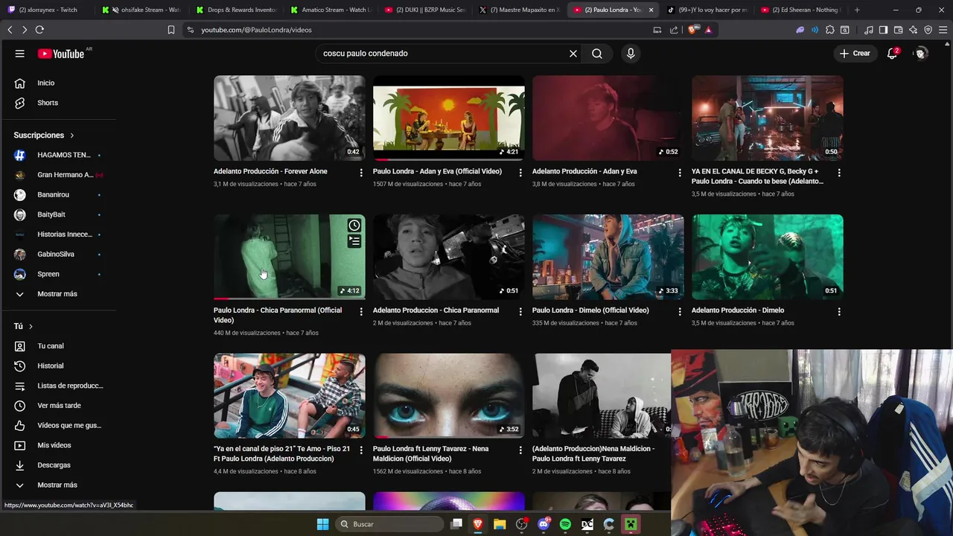
Task: Open File Explorer from the taskbar
Action: pyautogui.click(x=500, y=524)
